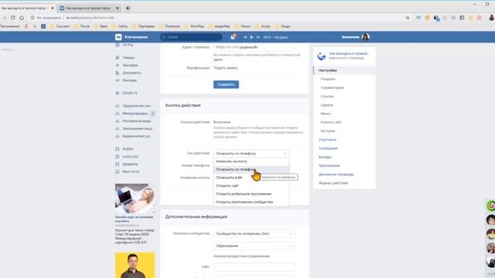495x278 pixels.
Task: Expand the Тип действия dropdown
Action: click(x=251, y=154)
